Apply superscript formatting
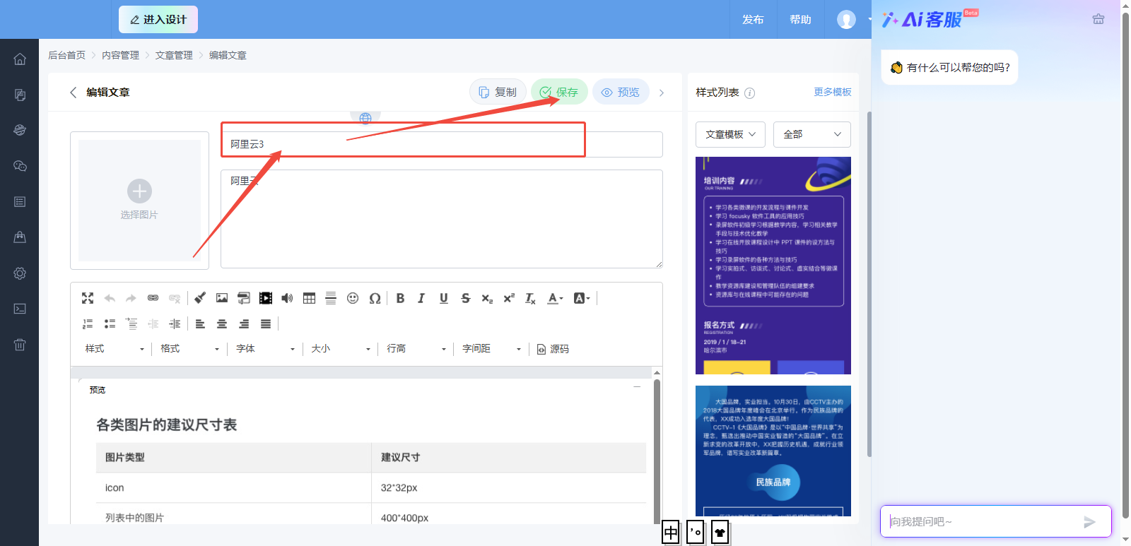Screen dimensions: 1131x546 coord(509,298)
